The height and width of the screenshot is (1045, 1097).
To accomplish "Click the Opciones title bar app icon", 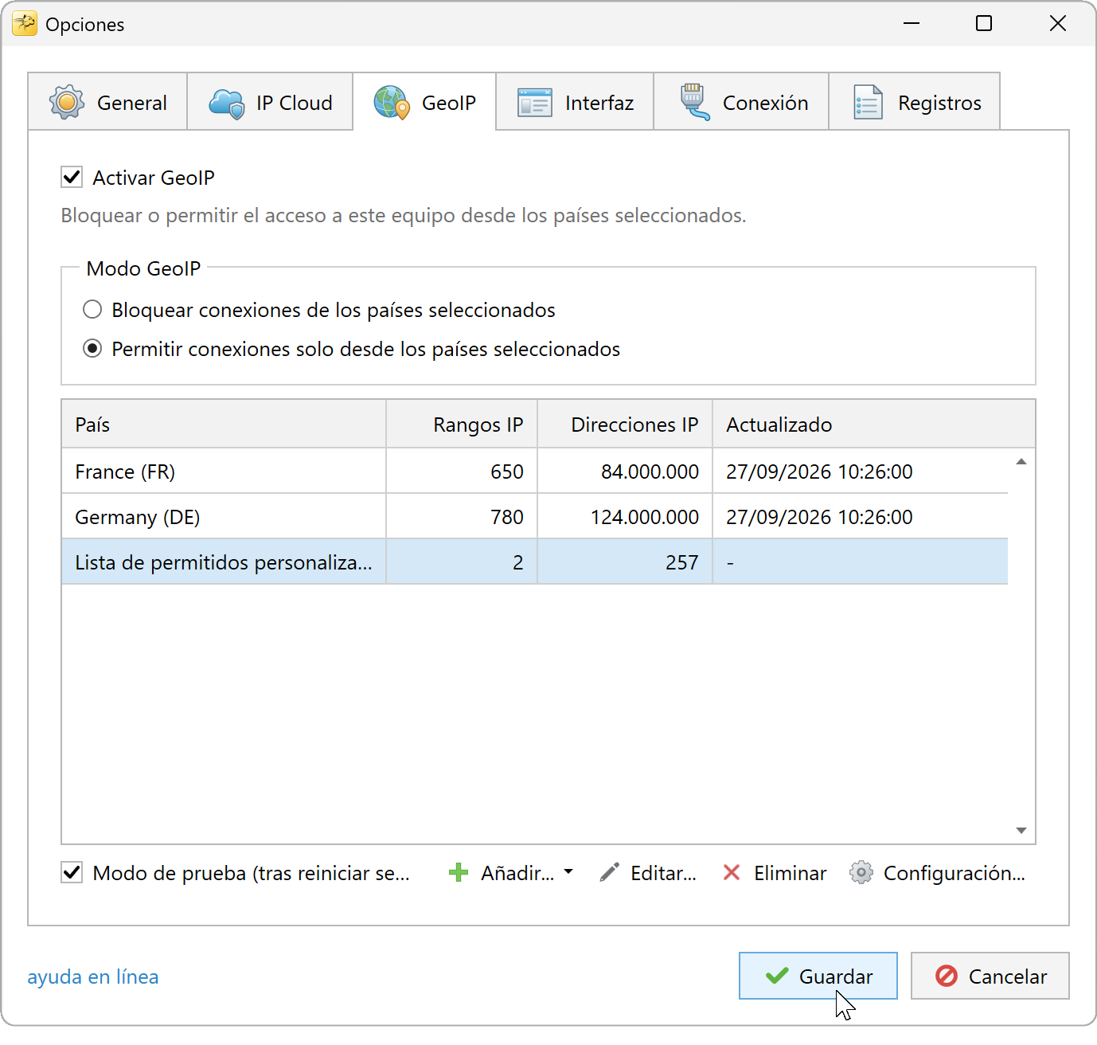I will [25, 24].
